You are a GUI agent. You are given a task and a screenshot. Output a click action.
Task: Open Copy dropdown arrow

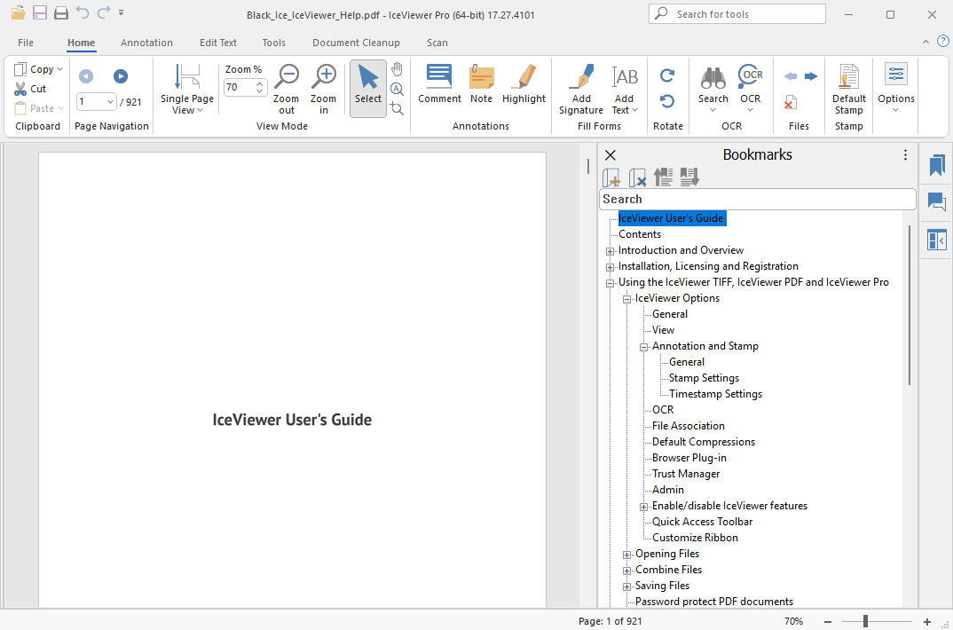tap(59, 69)
